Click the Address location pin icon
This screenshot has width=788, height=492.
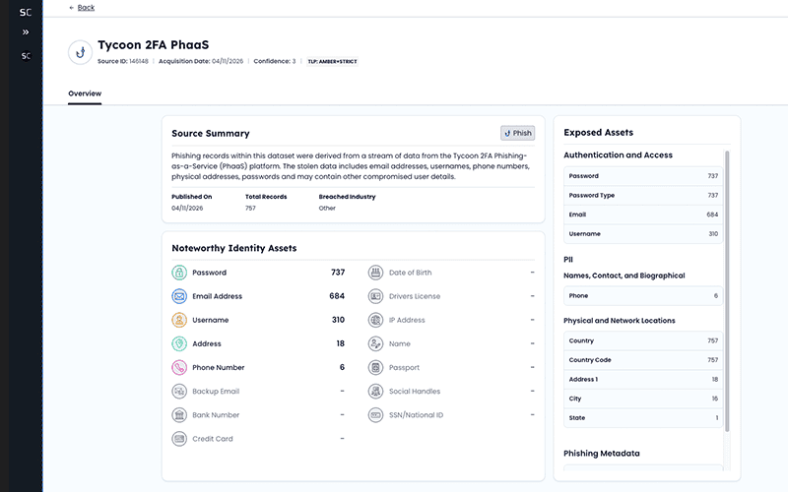pyautogui.click(x=179, y=343)
